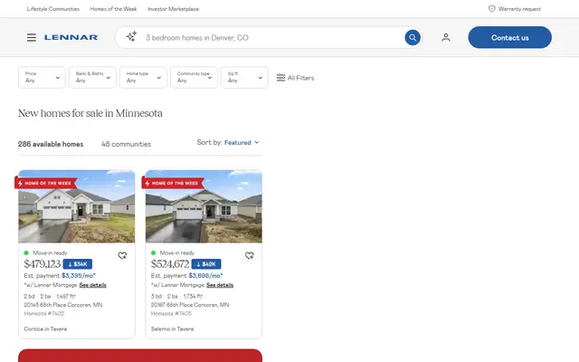
Task: Click the Contact us button
Action: (509, 37)
